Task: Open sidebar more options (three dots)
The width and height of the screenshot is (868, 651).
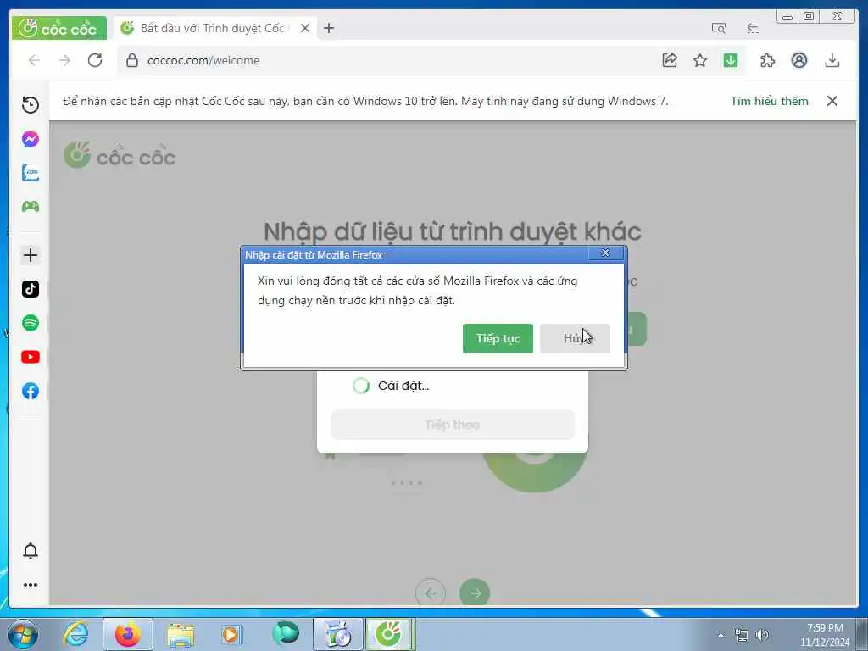Action: (31, 585)
